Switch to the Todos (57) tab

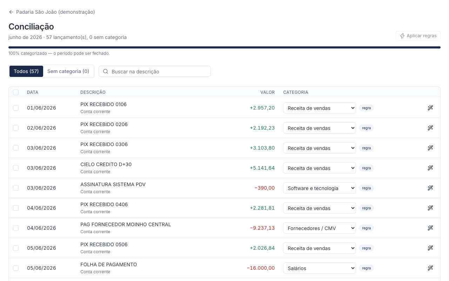pos(26,71)
